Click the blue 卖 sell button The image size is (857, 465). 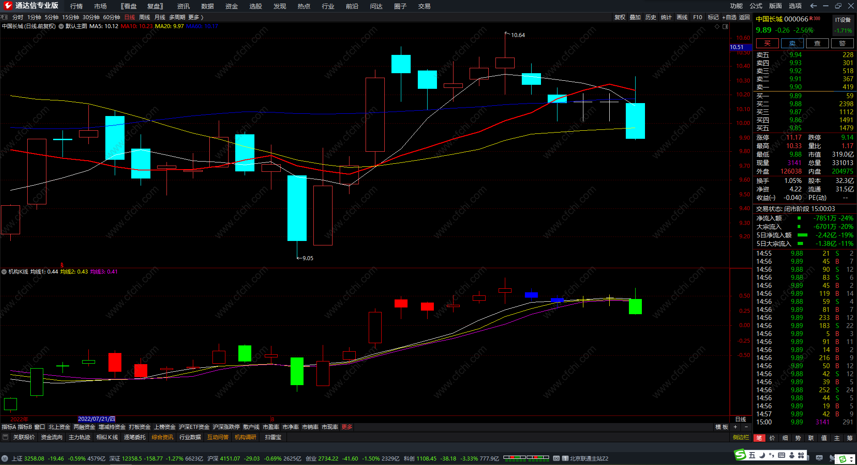[x=792, y=43]
